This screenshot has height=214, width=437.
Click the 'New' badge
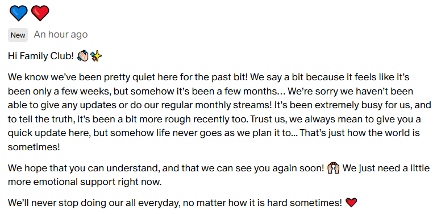tap(18, 35)
